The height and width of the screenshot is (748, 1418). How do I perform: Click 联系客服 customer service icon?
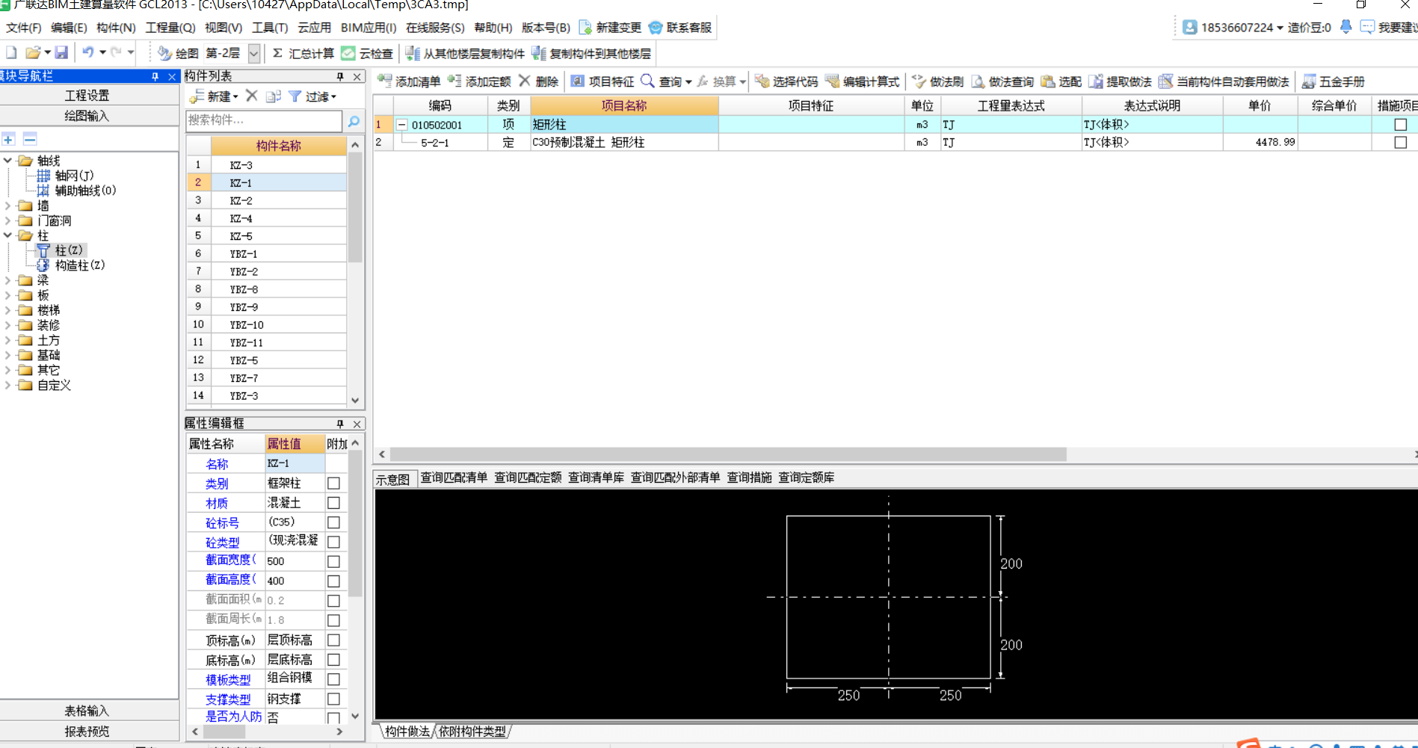680,28
